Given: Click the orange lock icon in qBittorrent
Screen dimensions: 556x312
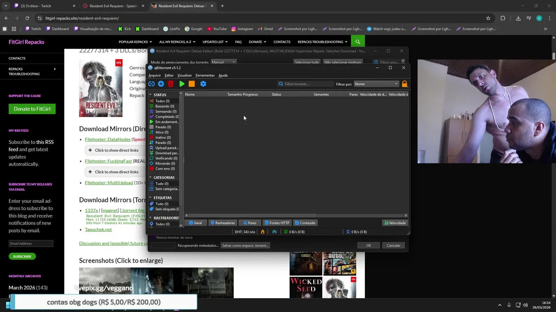Looking at the screenshot, I should [404, 84].
